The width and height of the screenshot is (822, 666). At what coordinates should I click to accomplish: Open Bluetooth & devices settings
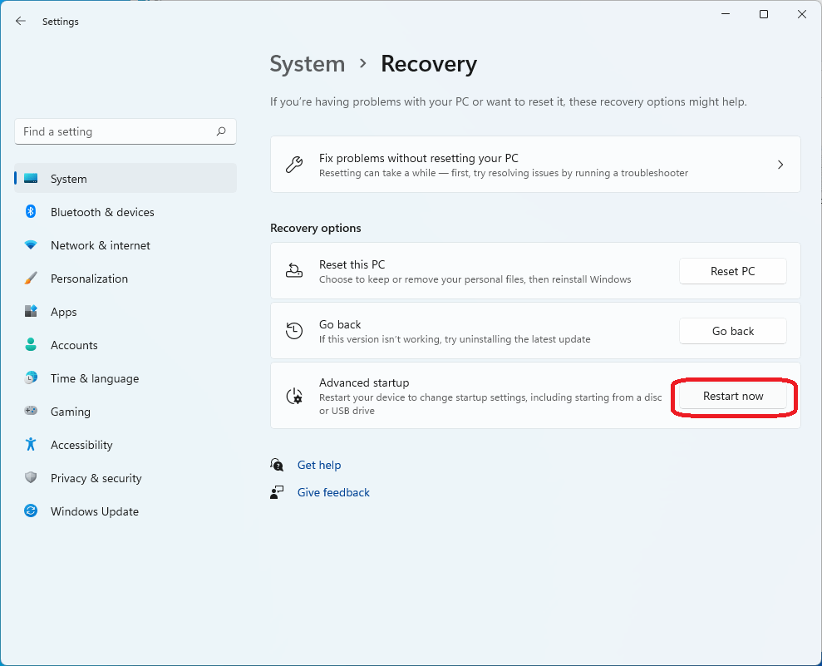tap(126, 212)
